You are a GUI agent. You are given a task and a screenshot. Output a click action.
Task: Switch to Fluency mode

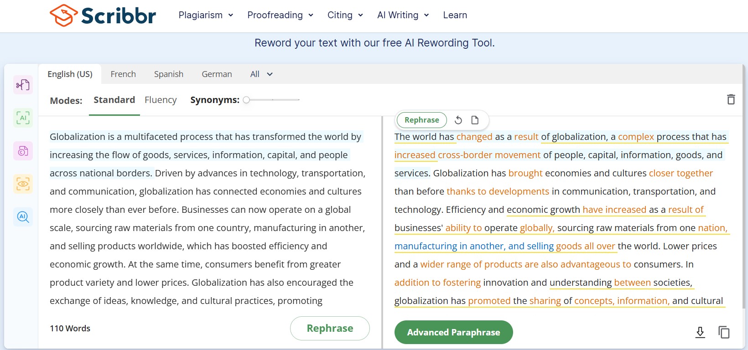point(161,100)
